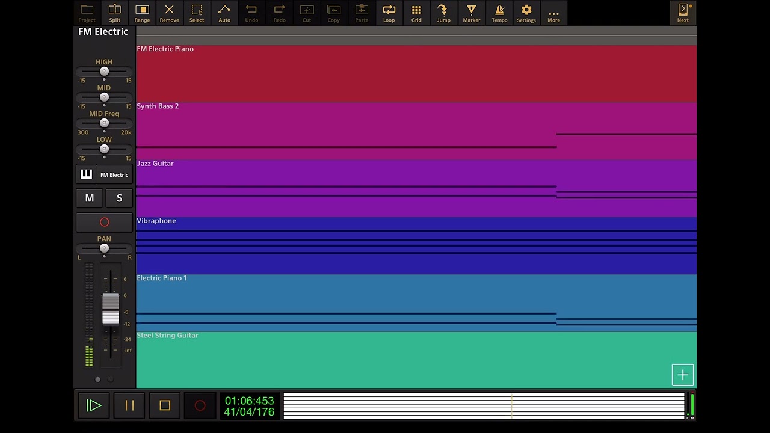Screen dimensions: 770x433
Task: Click the timeline ruler above tracks
Action: point(416,35)
